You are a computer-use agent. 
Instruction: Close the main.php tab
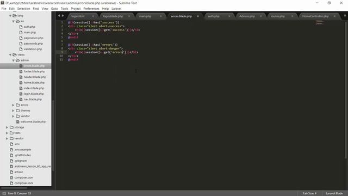pos(161,16)
